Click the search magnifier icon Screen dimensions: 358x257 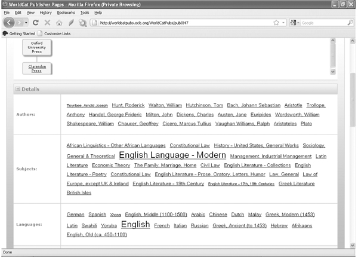(x=350, y=23)
